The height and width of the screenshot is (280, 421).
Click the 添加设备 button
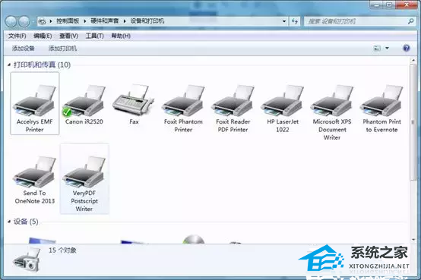coord(24,49)
